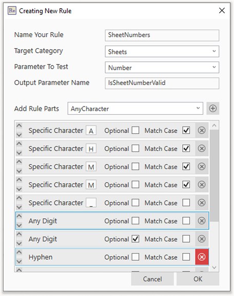Select the Hyphen rule part row

tap(112, 257)
